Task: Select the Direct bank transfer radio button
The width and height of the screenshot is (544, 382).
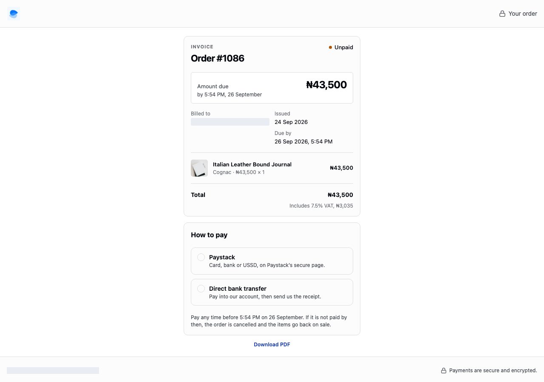Action: [201, 289]
